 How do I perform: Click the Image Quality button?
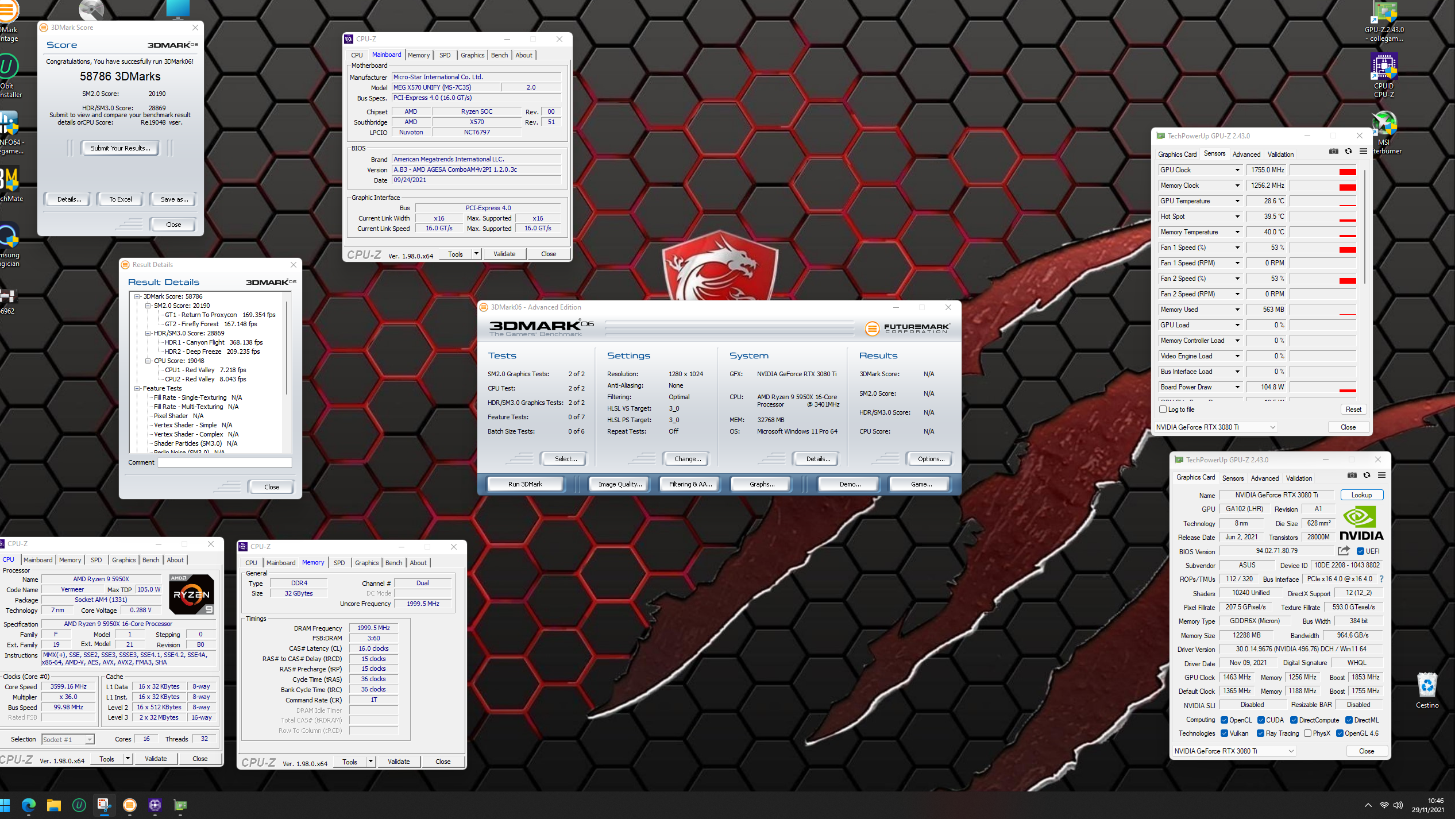tap(620, 484)
